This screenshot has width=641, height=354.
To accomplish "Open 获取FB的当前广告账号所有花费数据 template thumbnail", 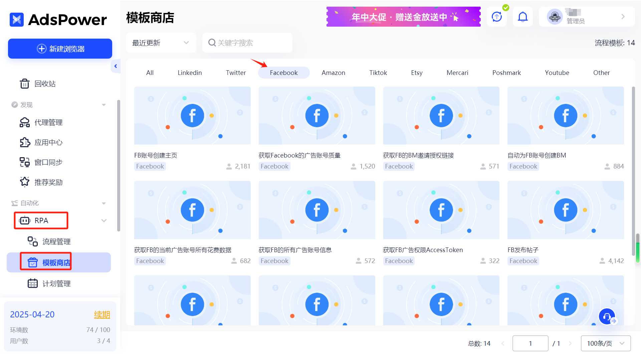I will [192, 210].
